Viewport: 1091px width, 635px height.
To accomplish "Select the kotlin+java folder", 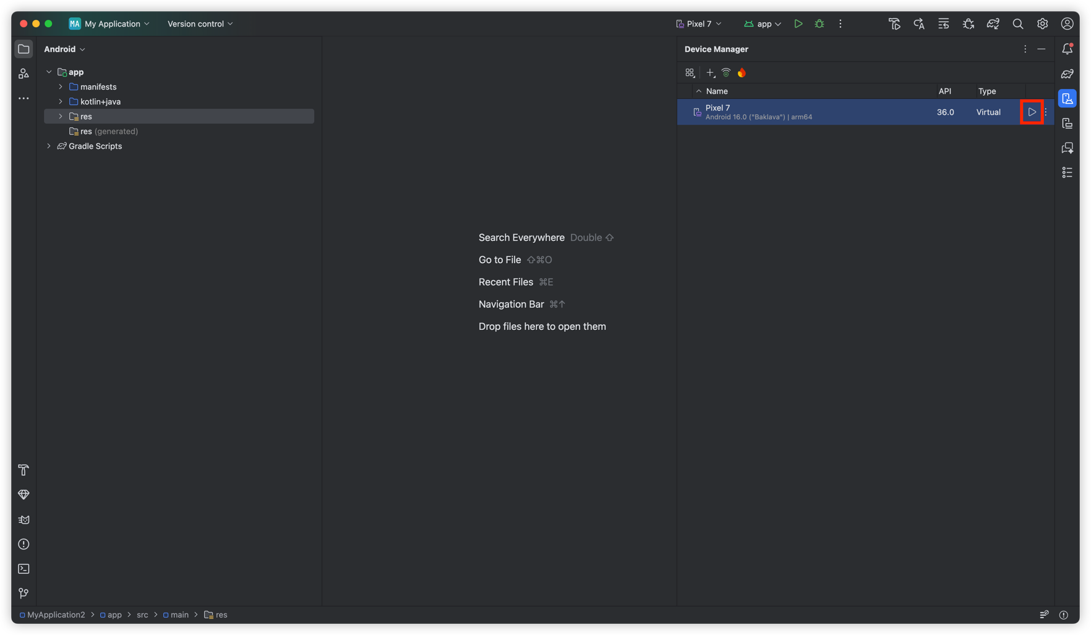I will point(100,102).
